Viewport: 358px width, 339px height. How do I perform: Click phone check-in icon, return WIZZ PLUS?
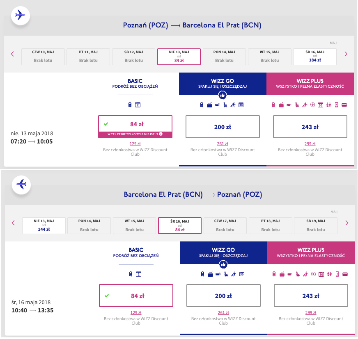click(x=337, y=274)
